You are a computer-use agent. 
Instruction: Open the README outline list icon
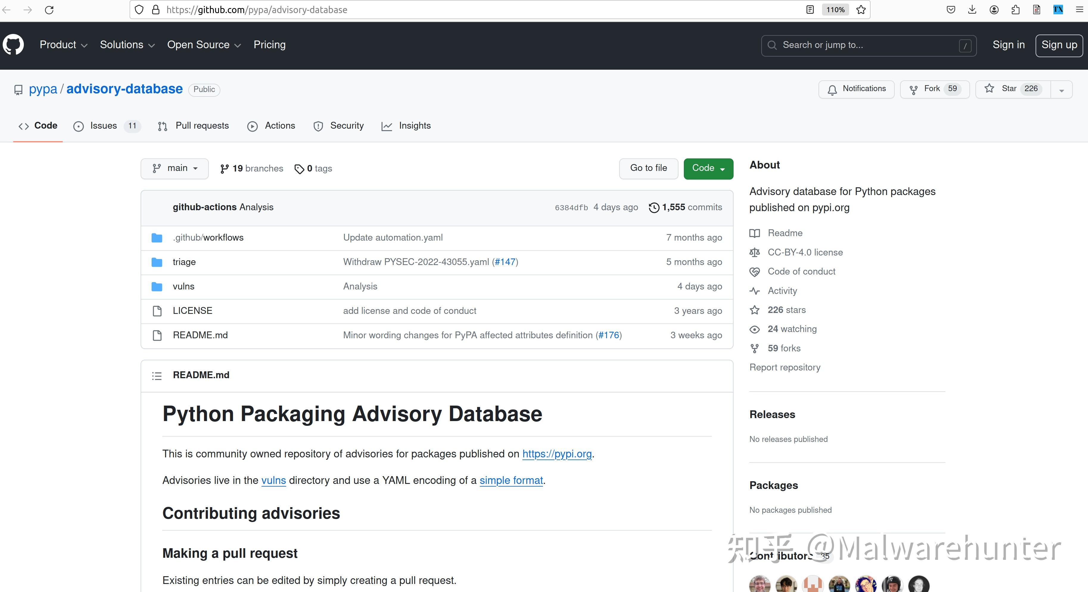[x=157, y=376]
